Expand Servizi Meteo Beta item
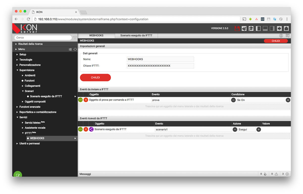This screenshot has width=303, height=194. [22, 123]
